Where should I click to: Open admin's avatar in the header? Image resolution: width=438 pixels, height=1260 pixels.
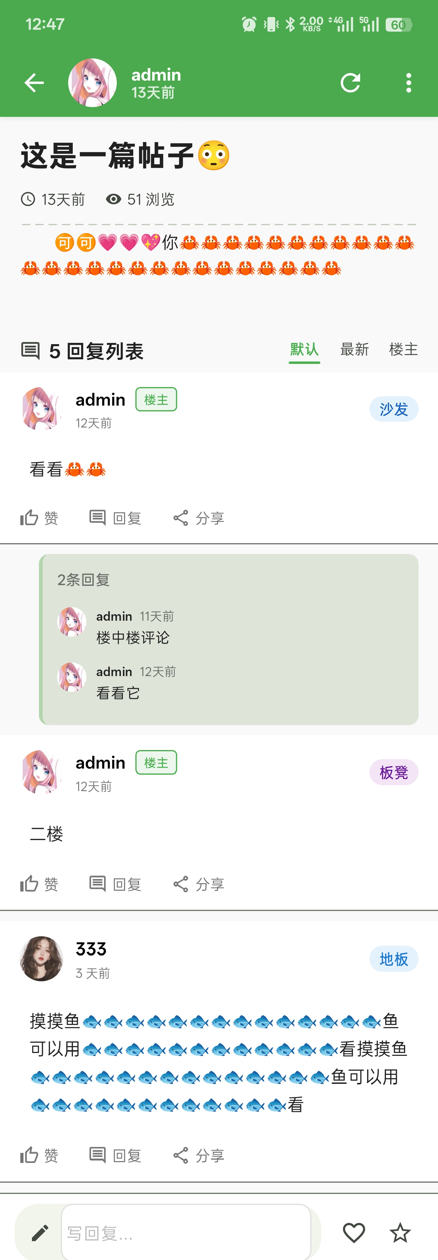(x=92, y=83)
